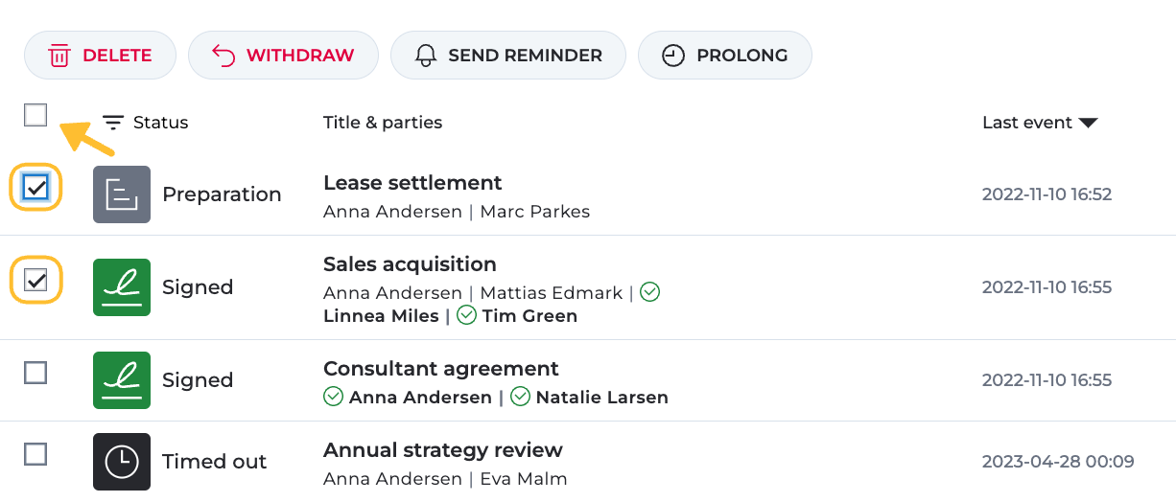Open the Lease settlement document

coord(412,183)
